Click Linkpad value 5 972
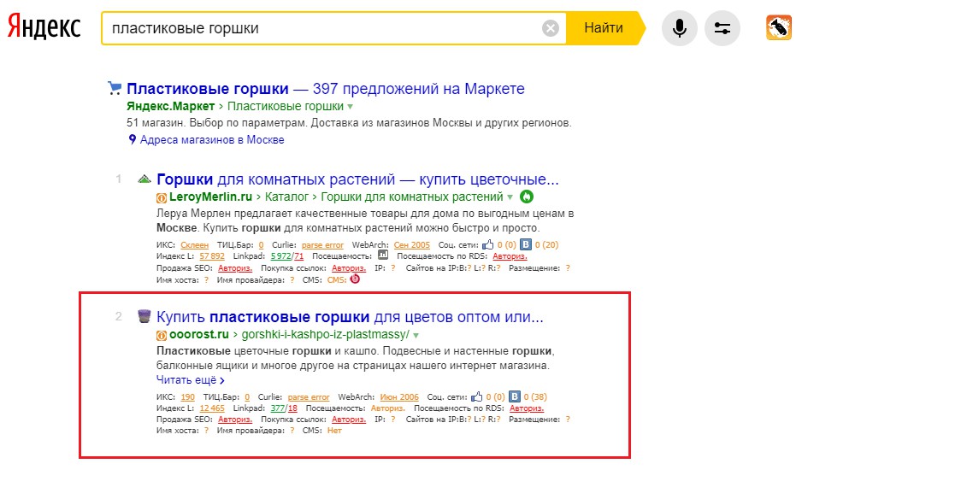This screenshot has height=499, width=967. tap(280, 256)
